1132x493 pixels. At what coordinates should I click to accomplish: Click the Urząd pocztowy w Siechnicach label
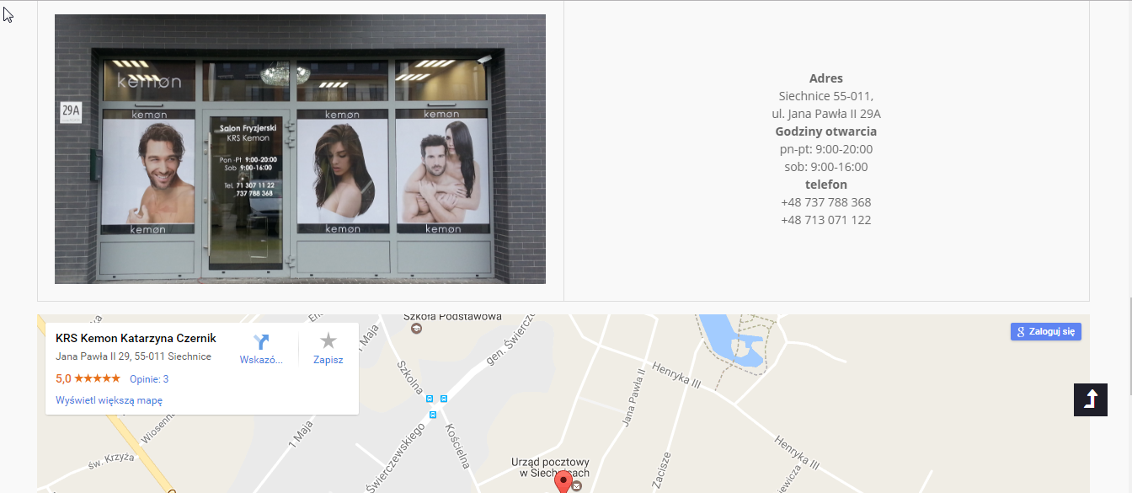[x=550, y=468]
